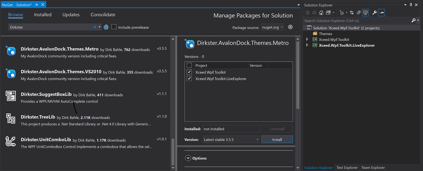423x171 pixels.
Task: Open NuGet settings via the gear icon
Action: (290, 27)
